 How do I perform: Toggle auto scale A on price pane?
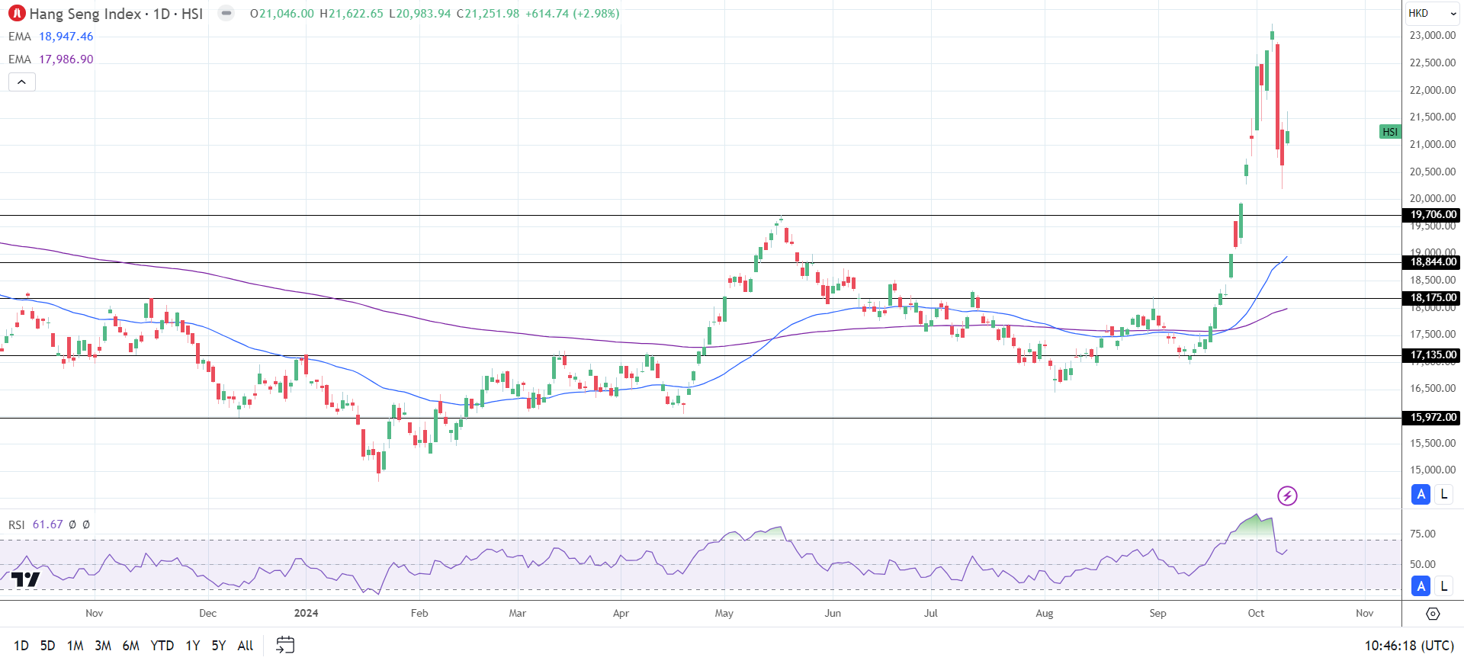tap(1421, 495)
